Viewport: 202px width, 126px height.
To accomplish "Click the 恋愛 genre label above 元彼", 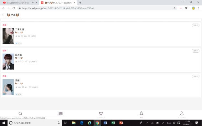I will point(5,76).
